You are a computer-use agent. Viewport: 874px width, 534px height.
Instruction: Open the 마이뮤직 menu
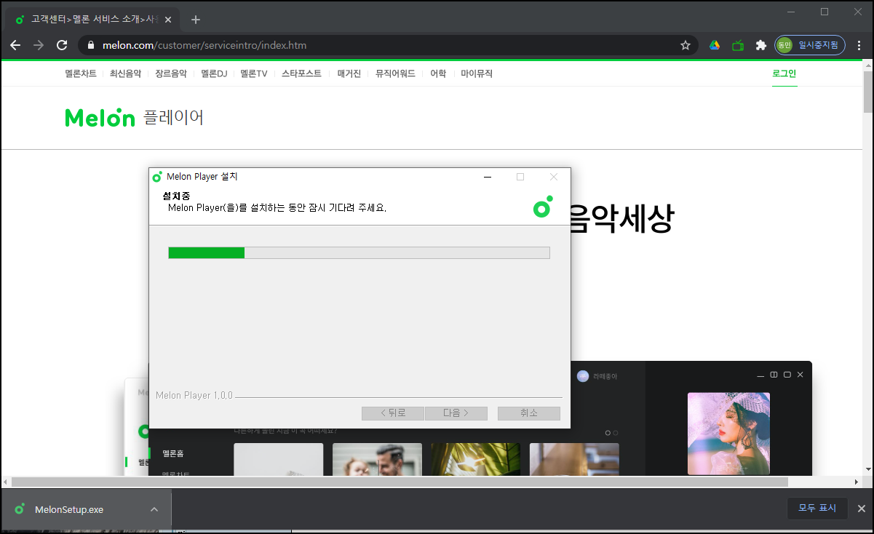(477, 73)
